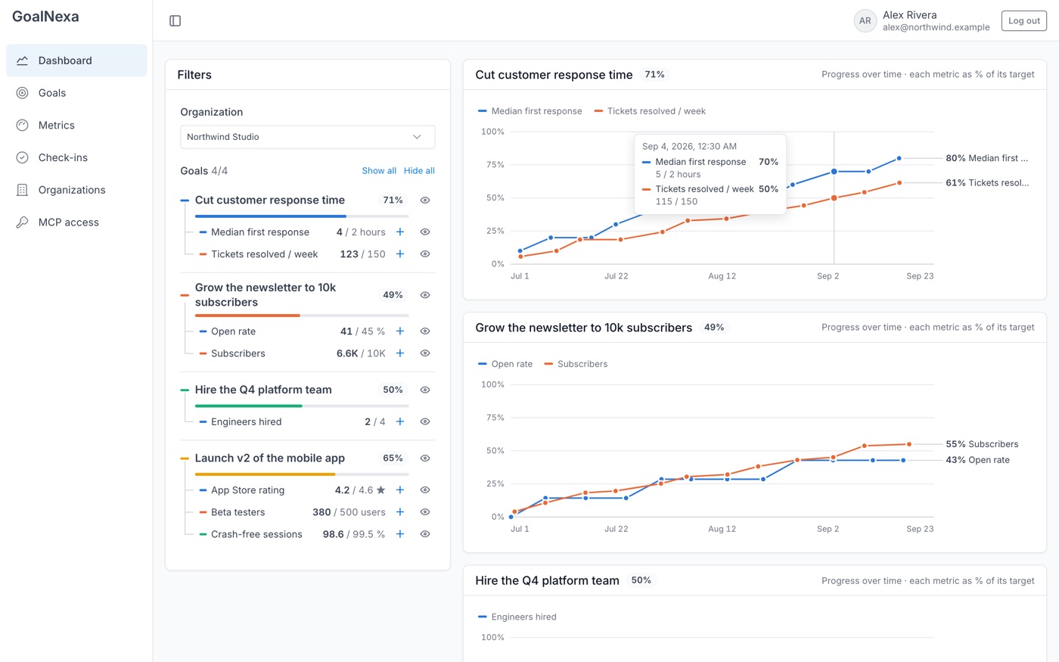Open the Northwind Studio organization dropdown
Viewport: 1059px width, 662px height.
point(308,137)
